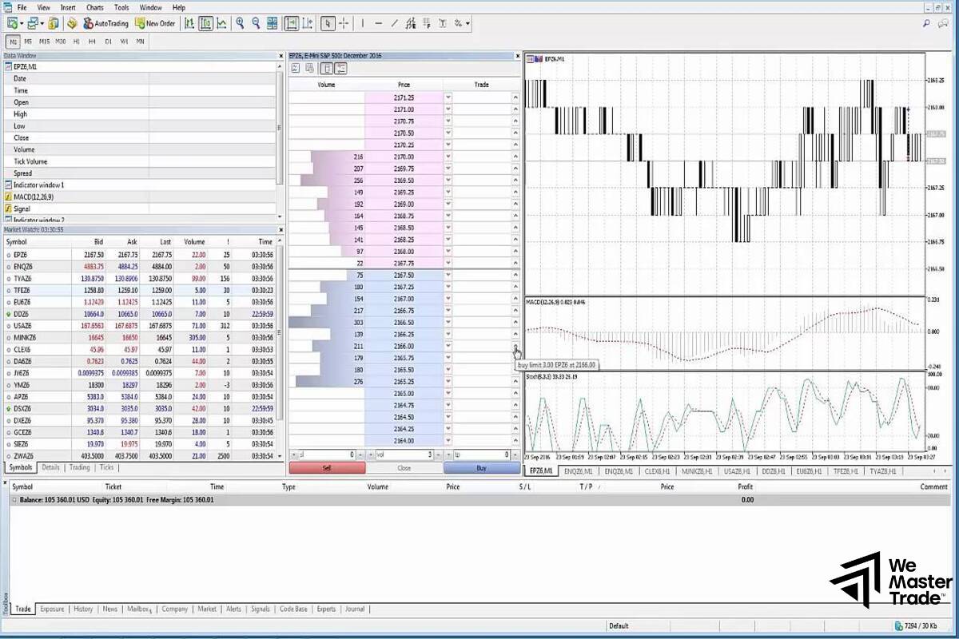Tile the chart windows

tap(272, 23)
